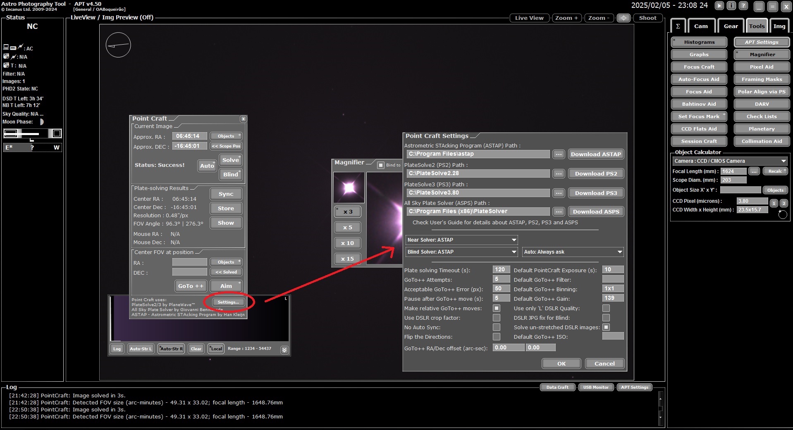This screenshot has width=793, height=430.
Task: Expand the Auto: Always ask dropdown
Action: pyautogui.click(x=573, y=252)
